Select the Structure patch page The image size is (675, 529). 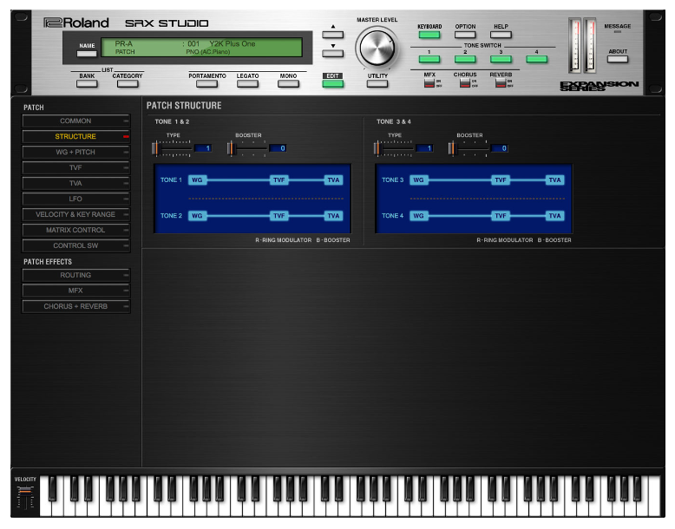tap(75, 136)
